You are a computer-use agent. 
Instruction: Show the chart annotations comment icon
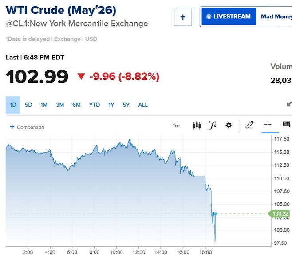pyautogui.click(x=286, y=125)
